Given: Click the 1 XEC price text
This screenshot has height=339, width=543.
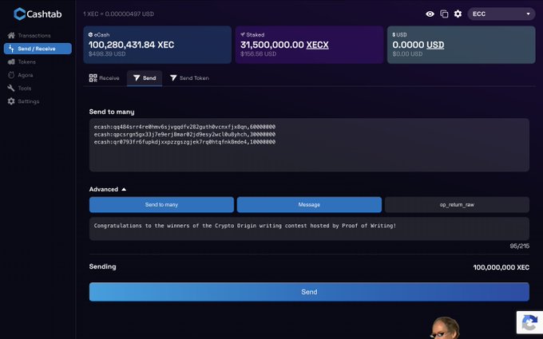Looking at the screenshot, I should coord(118,14).
